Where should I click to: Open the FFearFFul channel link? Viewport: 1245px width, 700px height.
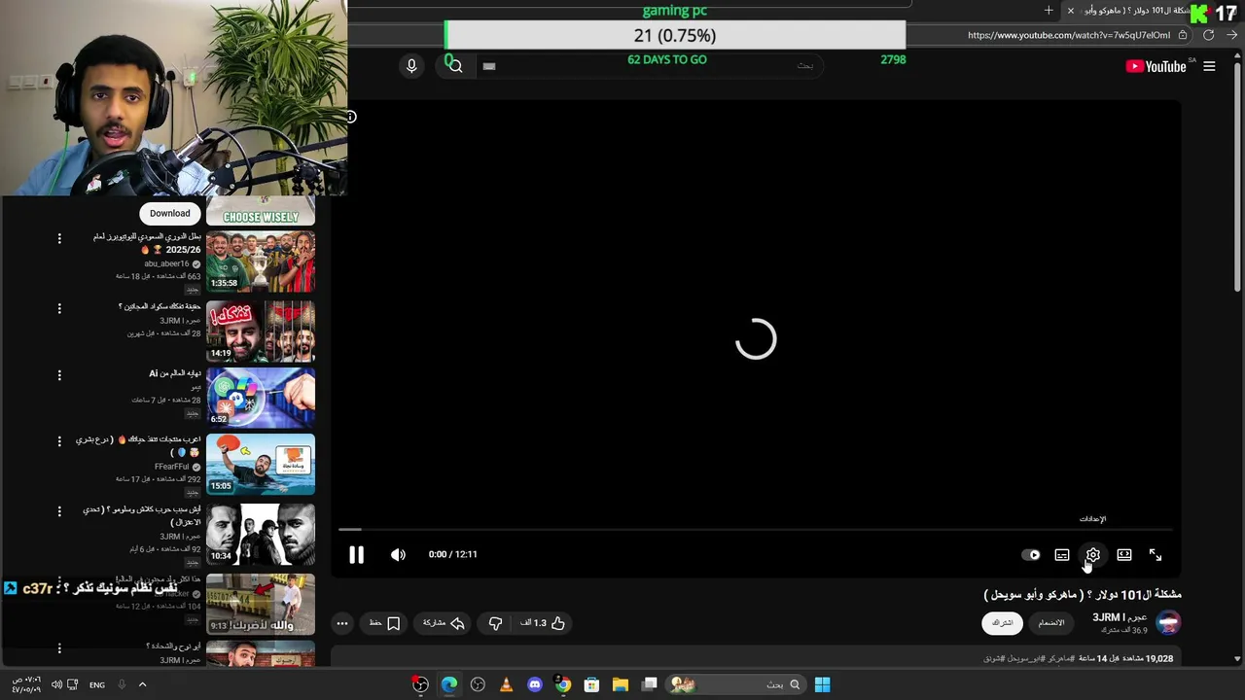[171, 467]
